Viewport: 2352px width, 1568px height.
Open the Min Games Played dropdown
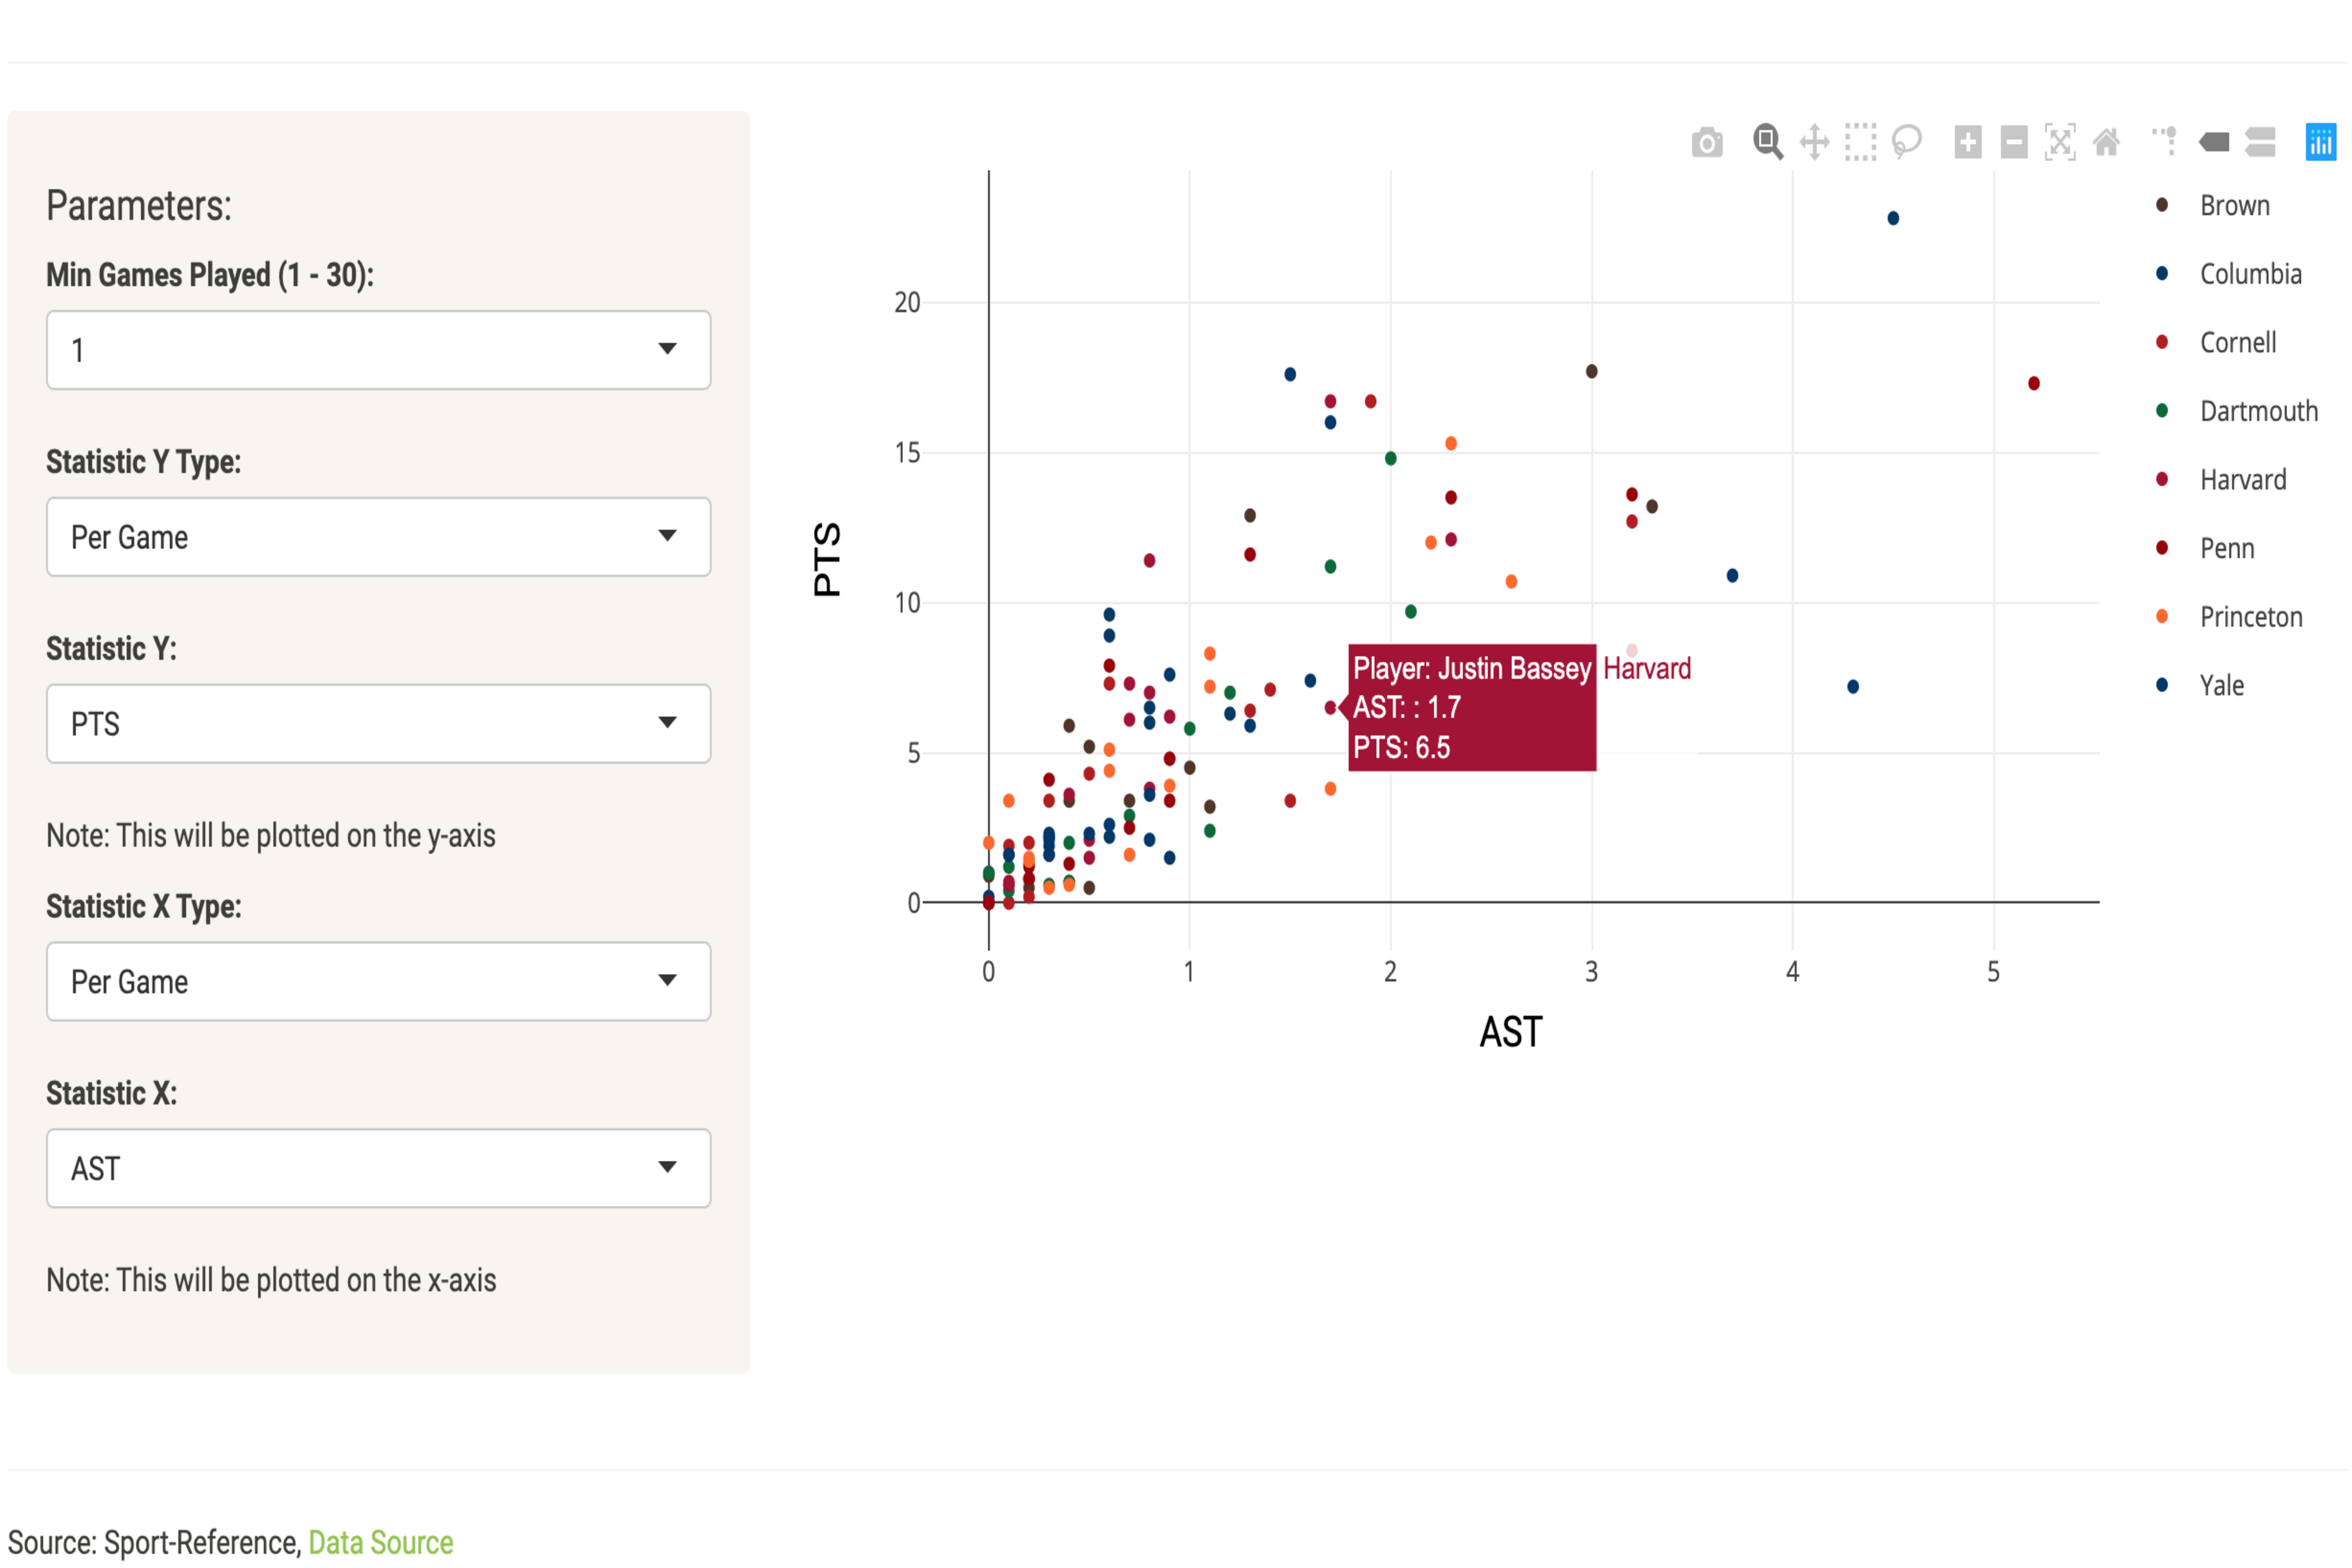coord(378,350)
